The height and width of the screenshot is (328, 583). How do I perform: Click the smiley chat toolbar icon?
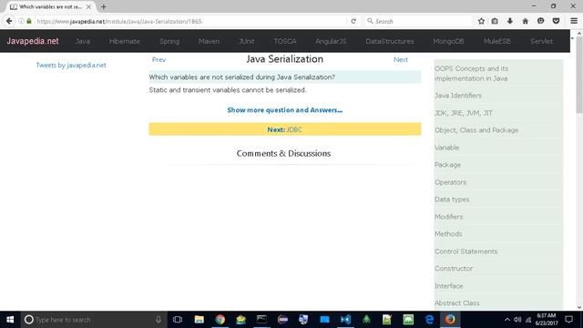tap(540, 21)
